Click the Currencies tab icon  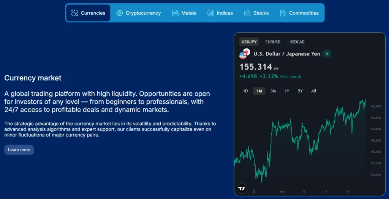point(74,13)
